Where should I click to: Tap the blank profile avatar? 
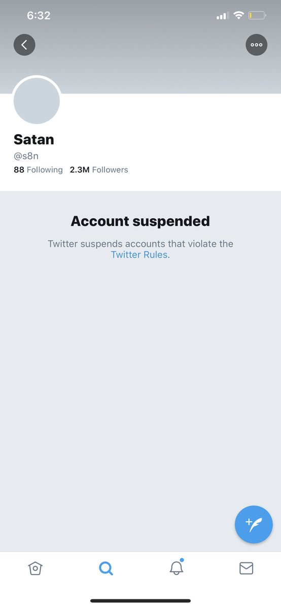[37, 100]
